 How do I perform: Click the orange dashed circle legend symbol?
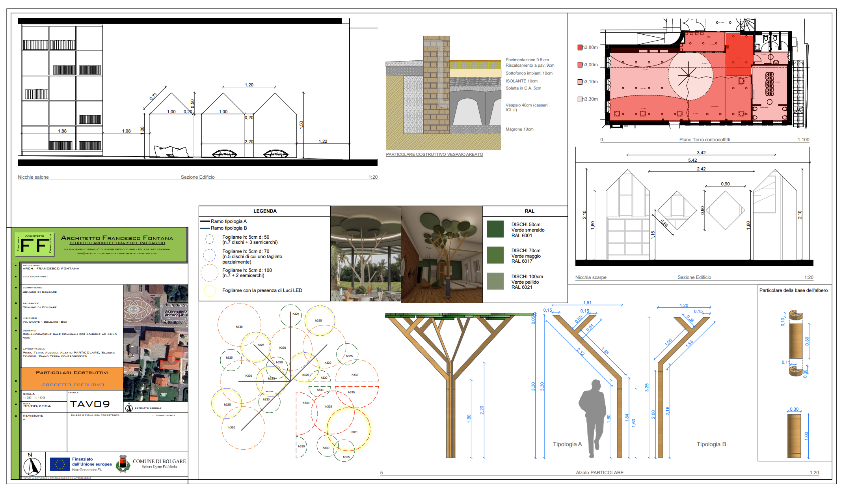point(209,273)
